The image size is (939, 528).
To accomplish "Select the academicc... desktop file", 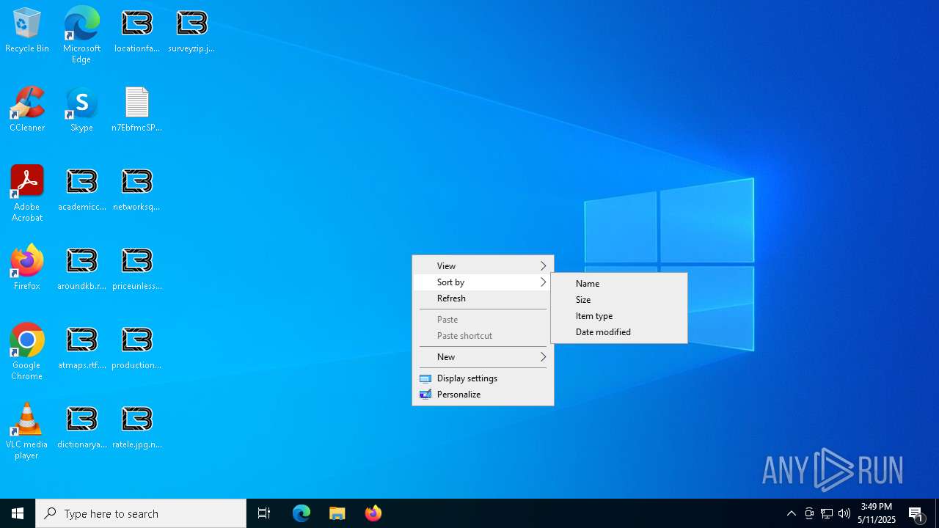I will click(81, 189).
